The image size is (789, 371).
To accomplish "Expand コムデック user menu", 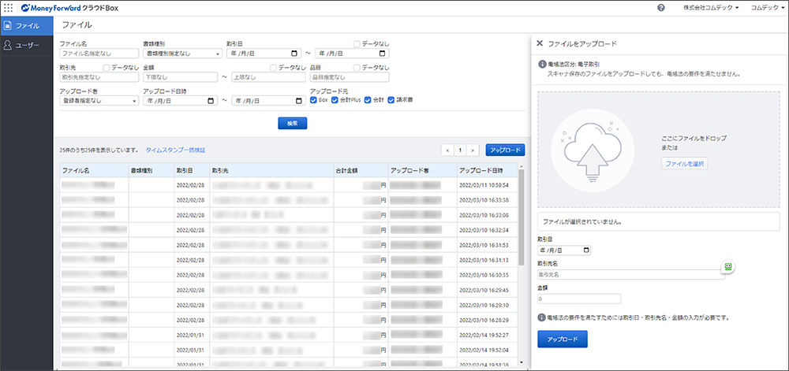I will coord(767,8).
